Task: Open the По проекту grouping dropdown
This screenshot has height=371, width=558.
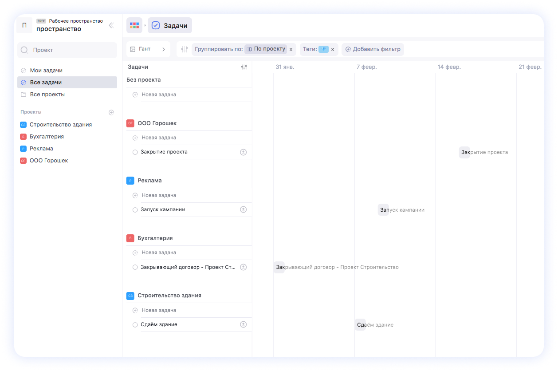Action: click(x=266, y=49)
